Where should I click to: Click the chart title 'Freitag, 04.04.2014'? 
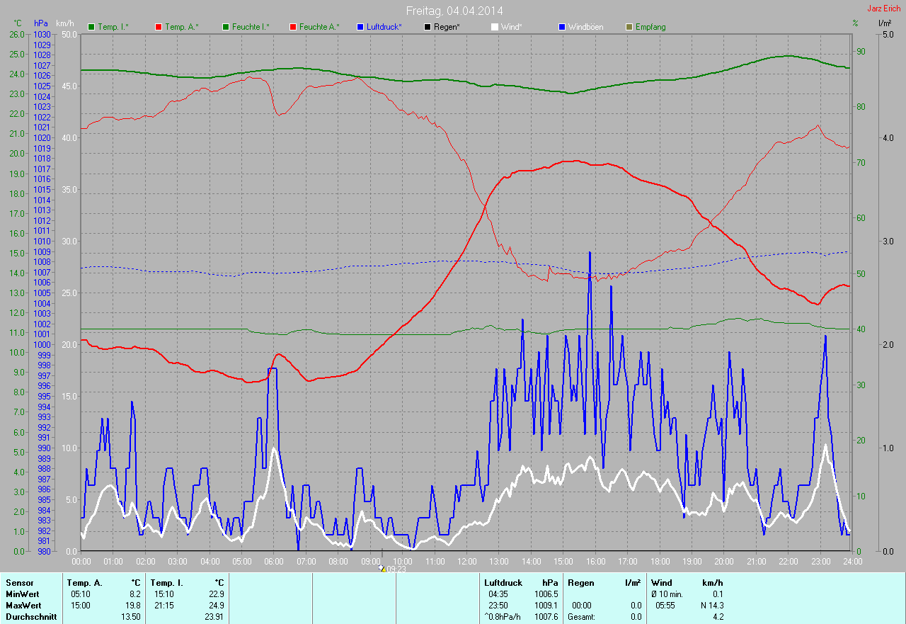click(453, 11)
